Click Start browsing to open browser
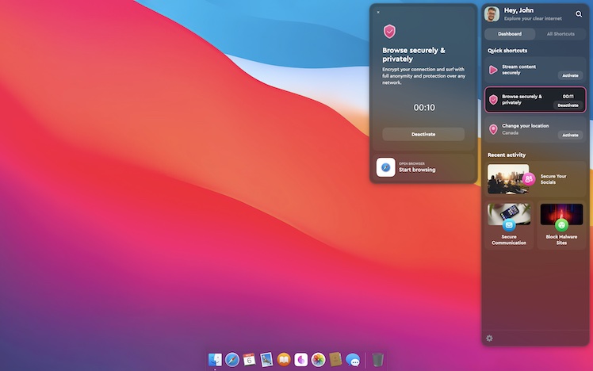593x371 pixels. point(416,170)
